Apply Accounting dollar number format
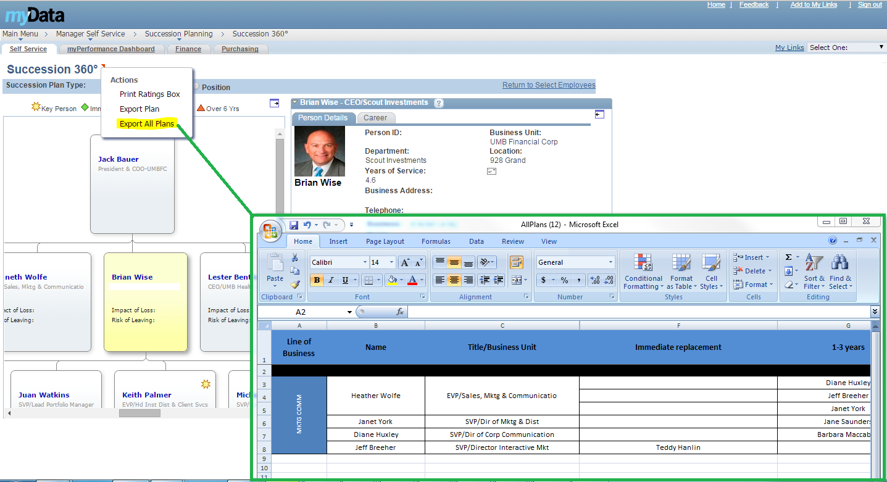Screen dimensions: 887x482 click(543, 280)
